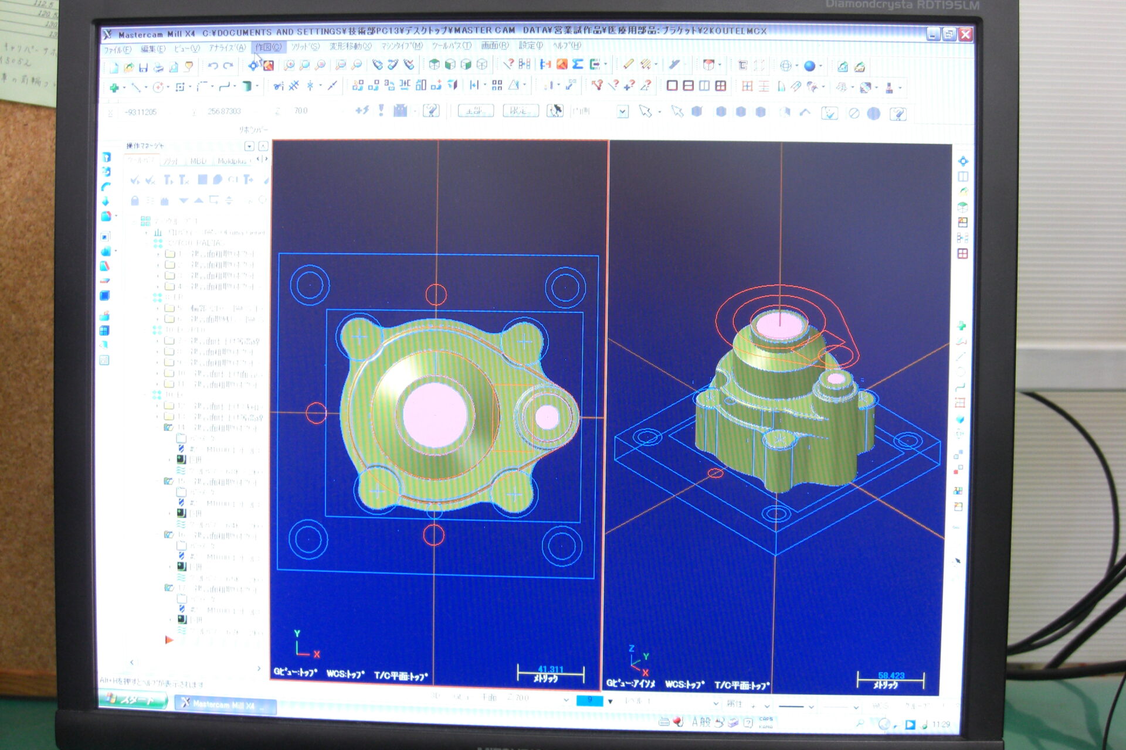The image size is (1126, 750).
Task: Open dropdown arrow beside the rectangle tool
Action: tap(190, 88)
